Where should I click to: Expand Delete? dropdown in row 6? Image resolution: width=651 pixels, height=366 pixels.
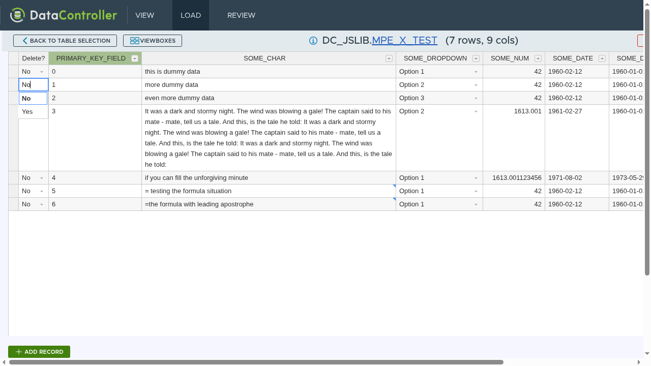click(42, 204)
